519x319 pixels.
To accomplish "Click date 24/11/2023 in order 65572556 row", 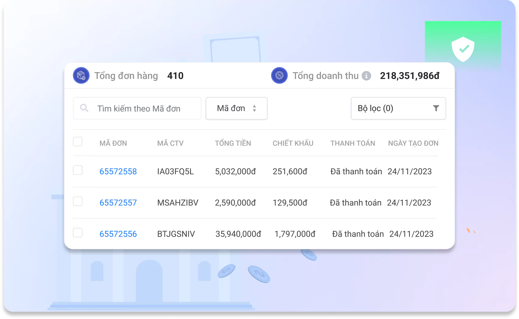I will coord(411,234).
